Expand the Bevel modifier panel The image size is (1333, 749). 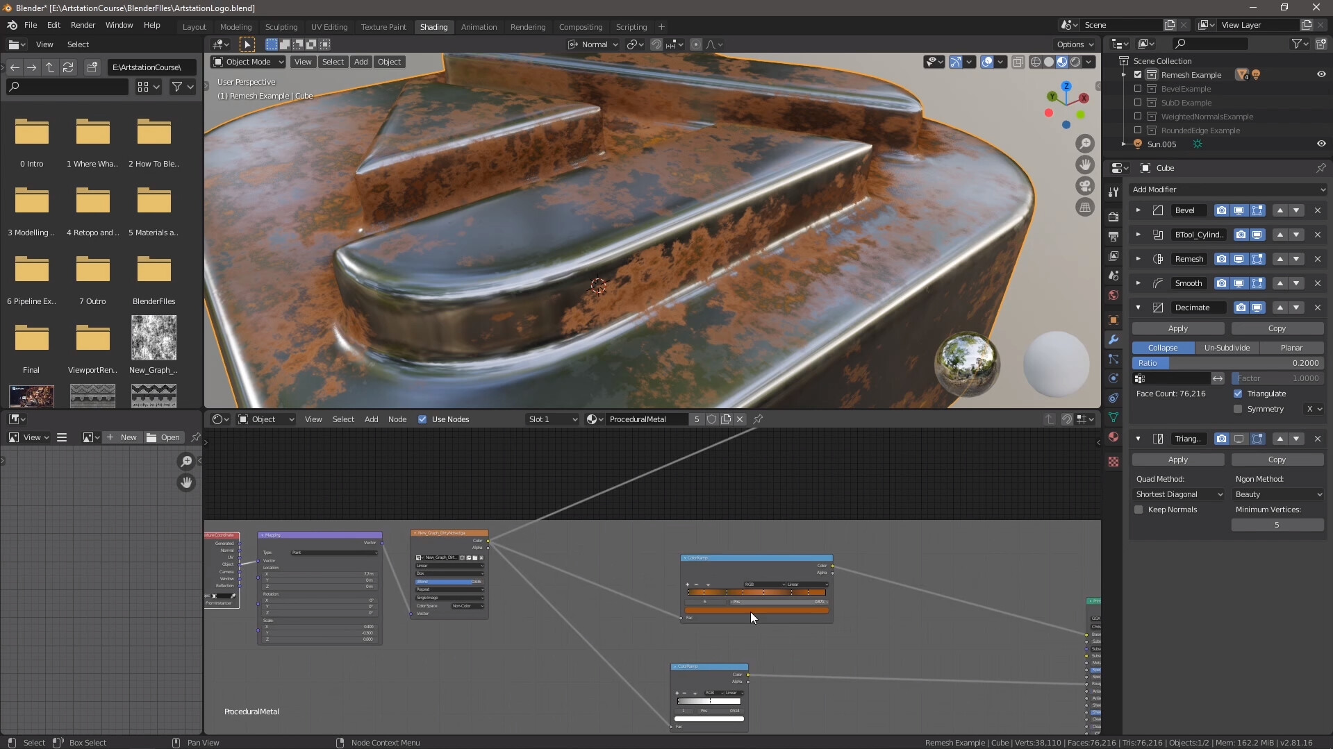(1139, 210)
